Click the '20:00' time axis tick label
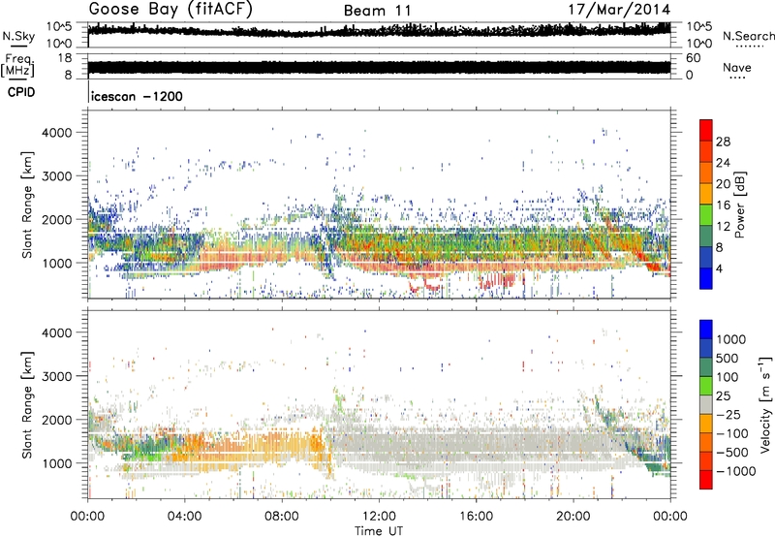This screenshot has height=537, width=775. click(573, 517)
